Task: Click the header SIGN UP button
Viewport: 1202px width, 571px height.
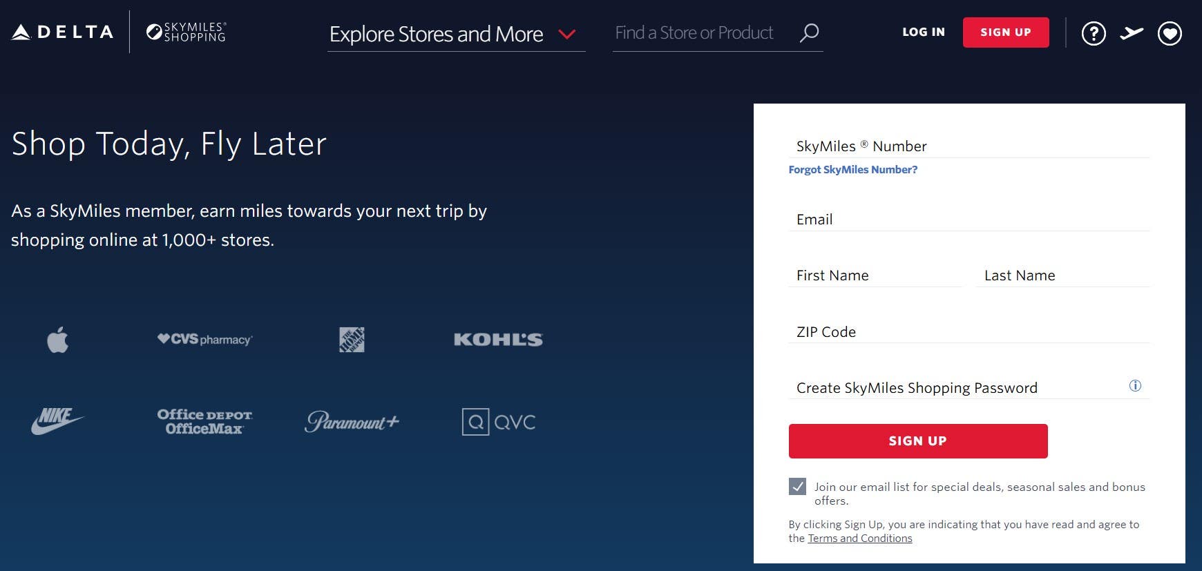Action: point(1006,32)
